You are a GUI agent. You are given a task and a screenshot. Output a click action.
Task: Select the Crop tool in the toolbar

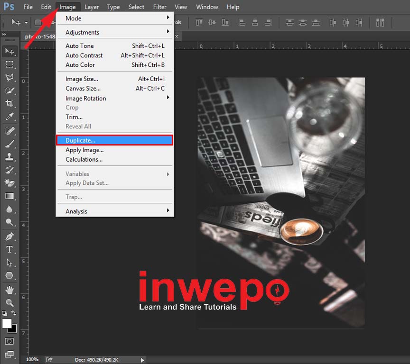pyautogui.click(x=9, y=103)
